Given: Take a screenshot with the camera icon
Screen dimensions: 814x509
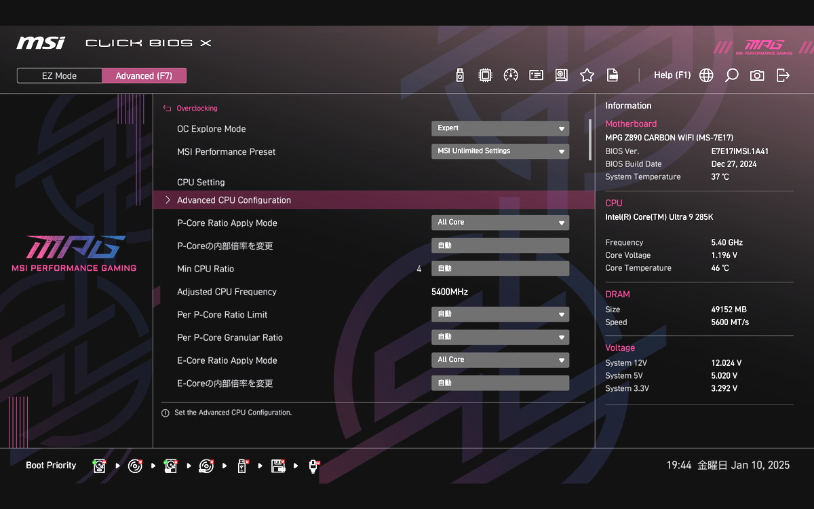Looking at the screenshot, I should [x=757, y=75].
